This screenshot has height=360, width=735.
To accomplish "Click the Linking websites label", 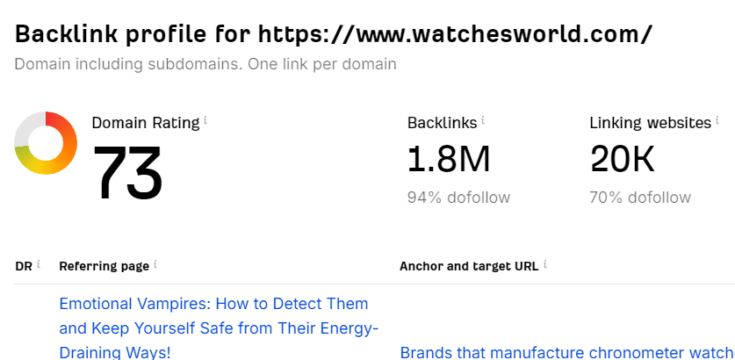I will (x=650, y=123).
